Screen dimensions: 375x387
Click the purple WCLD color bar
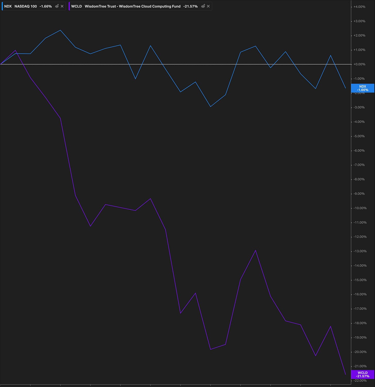[69, 6]
